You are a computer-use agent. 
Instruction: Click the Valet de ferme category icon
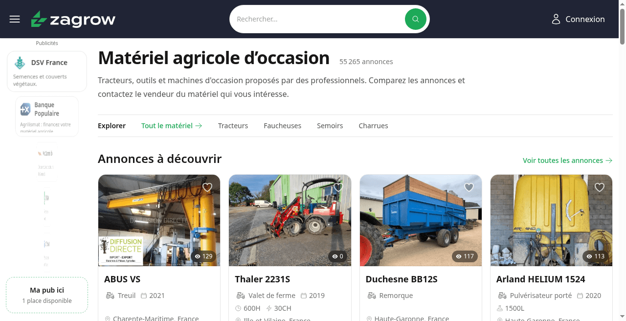(x=240, y=296)
